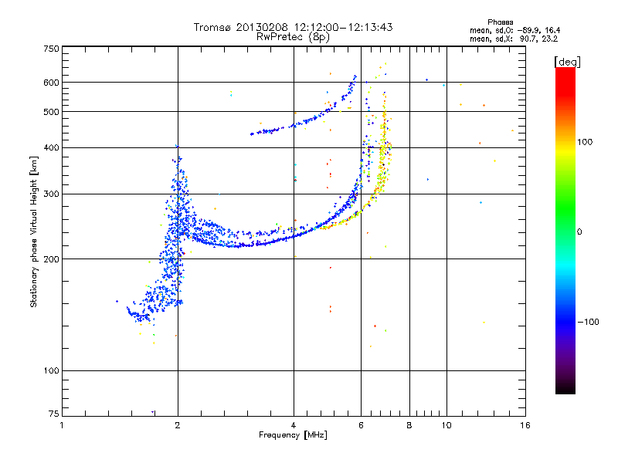Click the y-axis tick label '500'

[x=51, y=112]
